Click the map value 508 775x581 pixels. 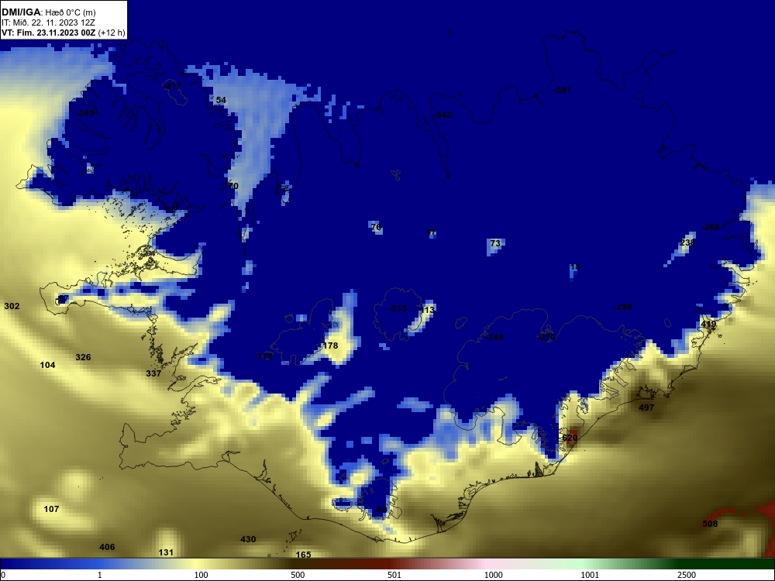click(710, 524)
